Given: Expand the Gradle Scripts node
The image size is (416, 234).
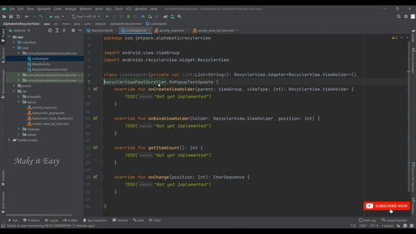Looking at the screenshot, I should [9, 140].
